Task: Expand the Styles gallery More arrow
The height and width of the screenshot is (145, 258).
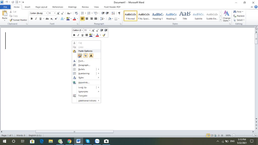Action: coord(220,20)
